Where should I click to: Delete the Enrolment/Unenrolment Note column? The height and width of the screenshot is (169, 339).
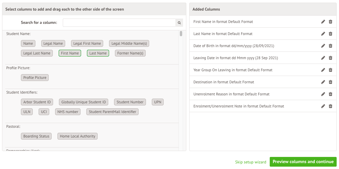click(x=330, y=106)
